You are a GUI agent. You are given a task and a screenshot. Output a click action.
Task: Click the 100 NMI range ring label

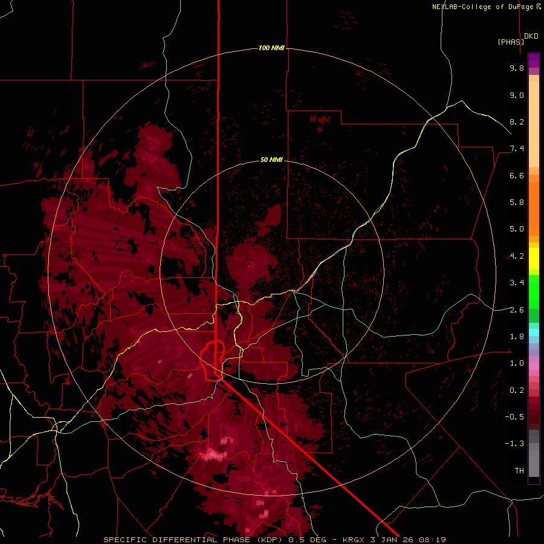271,48
